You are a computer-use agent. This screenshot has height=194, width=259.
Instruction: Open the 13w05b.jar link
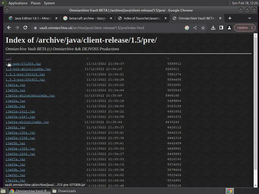(x=15, y=143)
